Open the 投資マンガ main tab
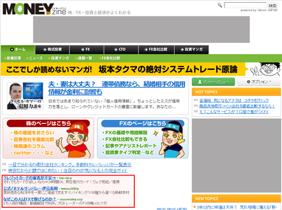Viewport: 282px width, 210px height. (192, 50)
